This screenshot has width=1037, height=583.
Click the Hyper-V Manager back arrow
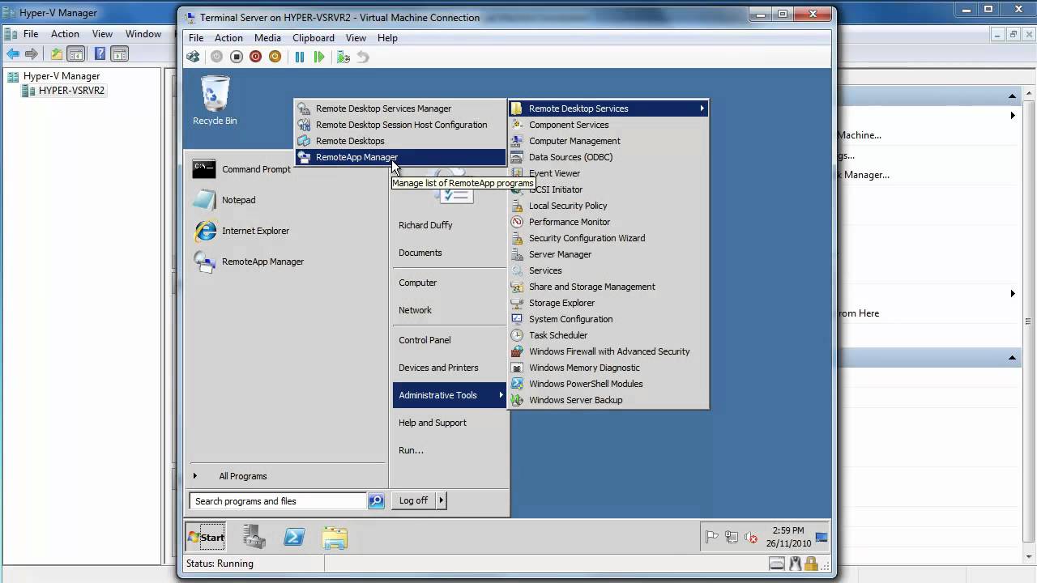[13, 54]
